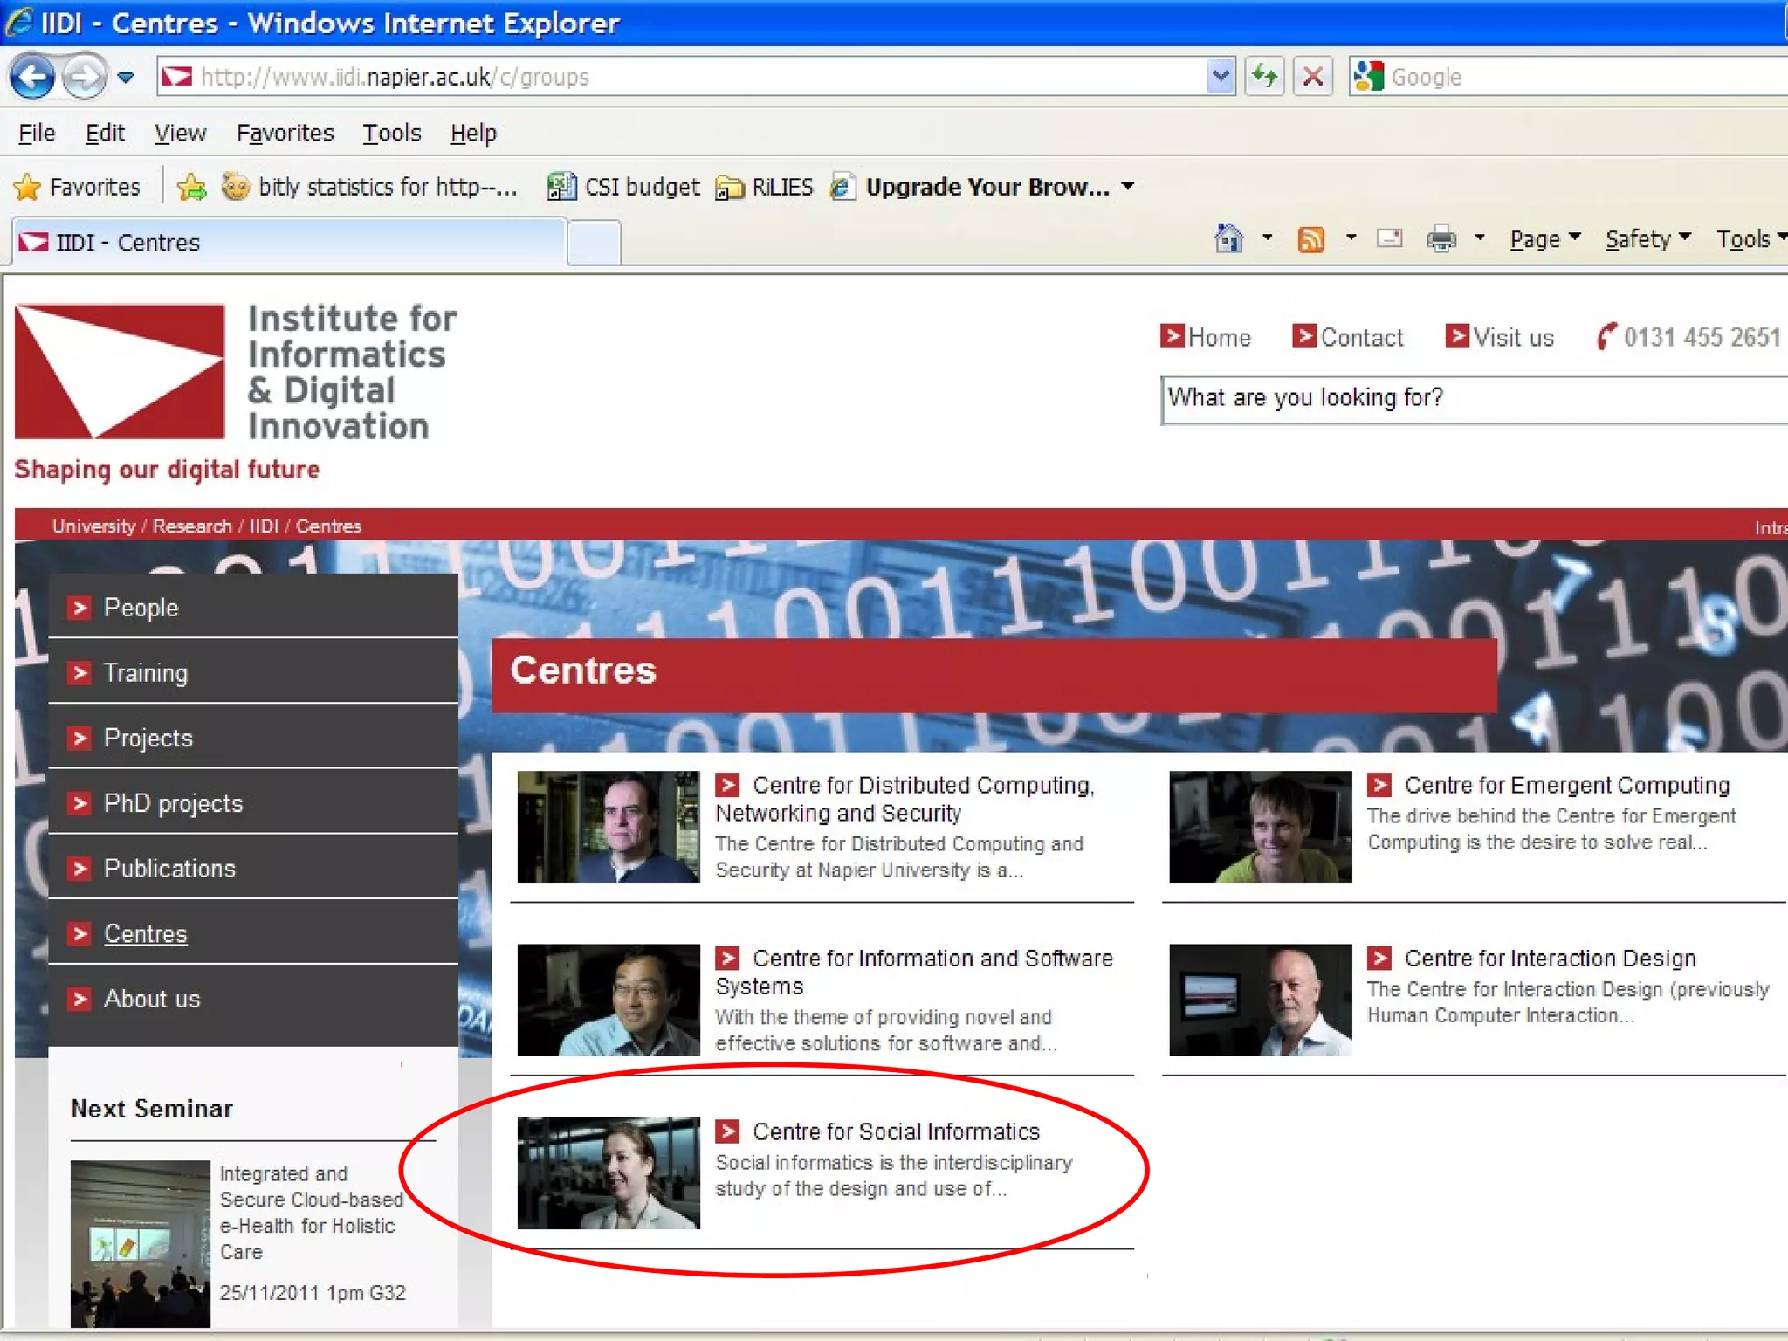Click the Centre for Emergent Computing thumbnail
The image size is (1788, 1341).
coord(1260,827)
